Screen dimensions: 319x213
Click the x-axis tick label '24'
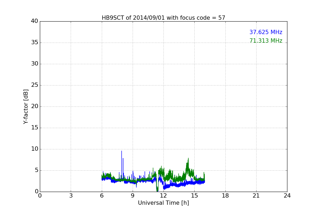(287, 196)
